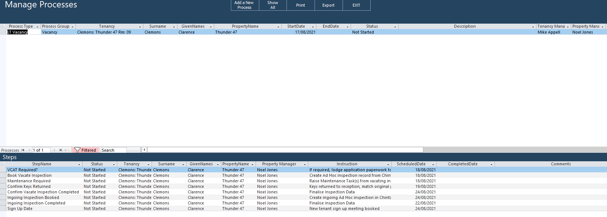Click the current record number field

click(41, 150)
